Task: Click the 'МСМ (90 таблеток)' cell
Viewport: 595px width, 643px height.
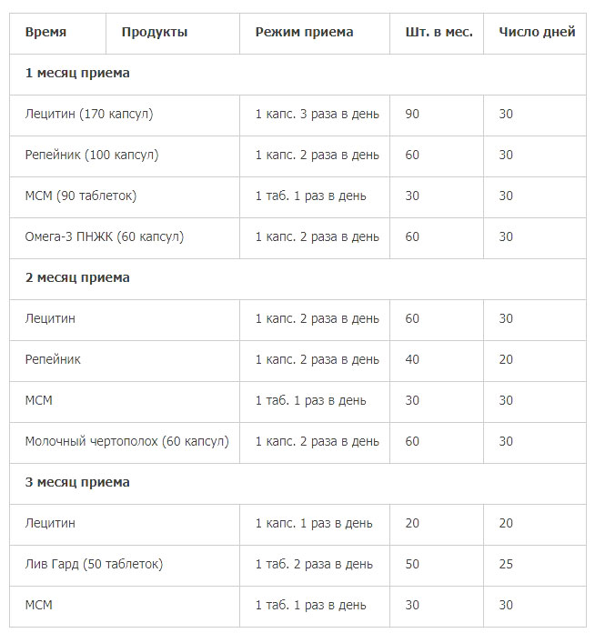Action: (x=125, y=197)
